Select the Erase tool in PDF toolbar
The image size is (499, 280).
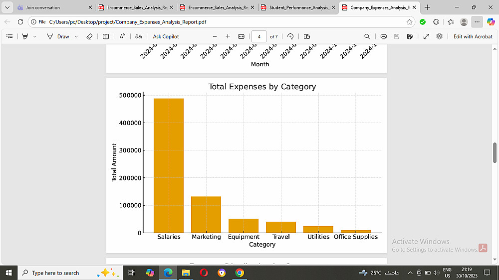tap(89, 36)
